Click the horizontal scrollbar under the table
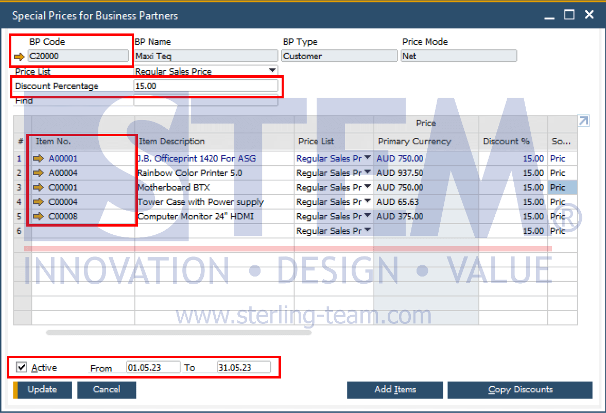The width and height of the screenshot is (606, 413). [179, 333]
